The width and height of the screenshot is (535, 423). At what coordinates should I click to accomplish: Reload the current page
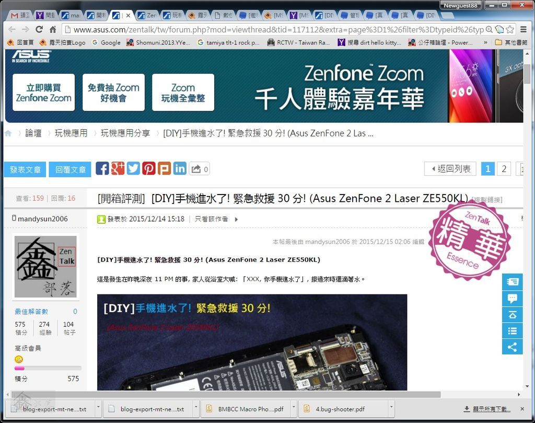(x=39, y=30)
